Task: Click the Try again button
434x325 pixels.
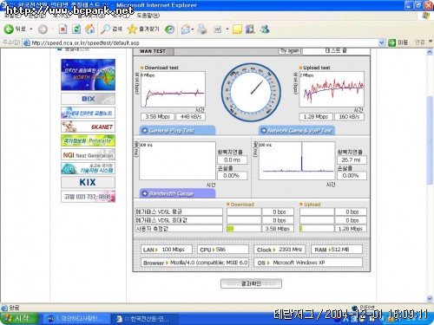Action: 290,51
